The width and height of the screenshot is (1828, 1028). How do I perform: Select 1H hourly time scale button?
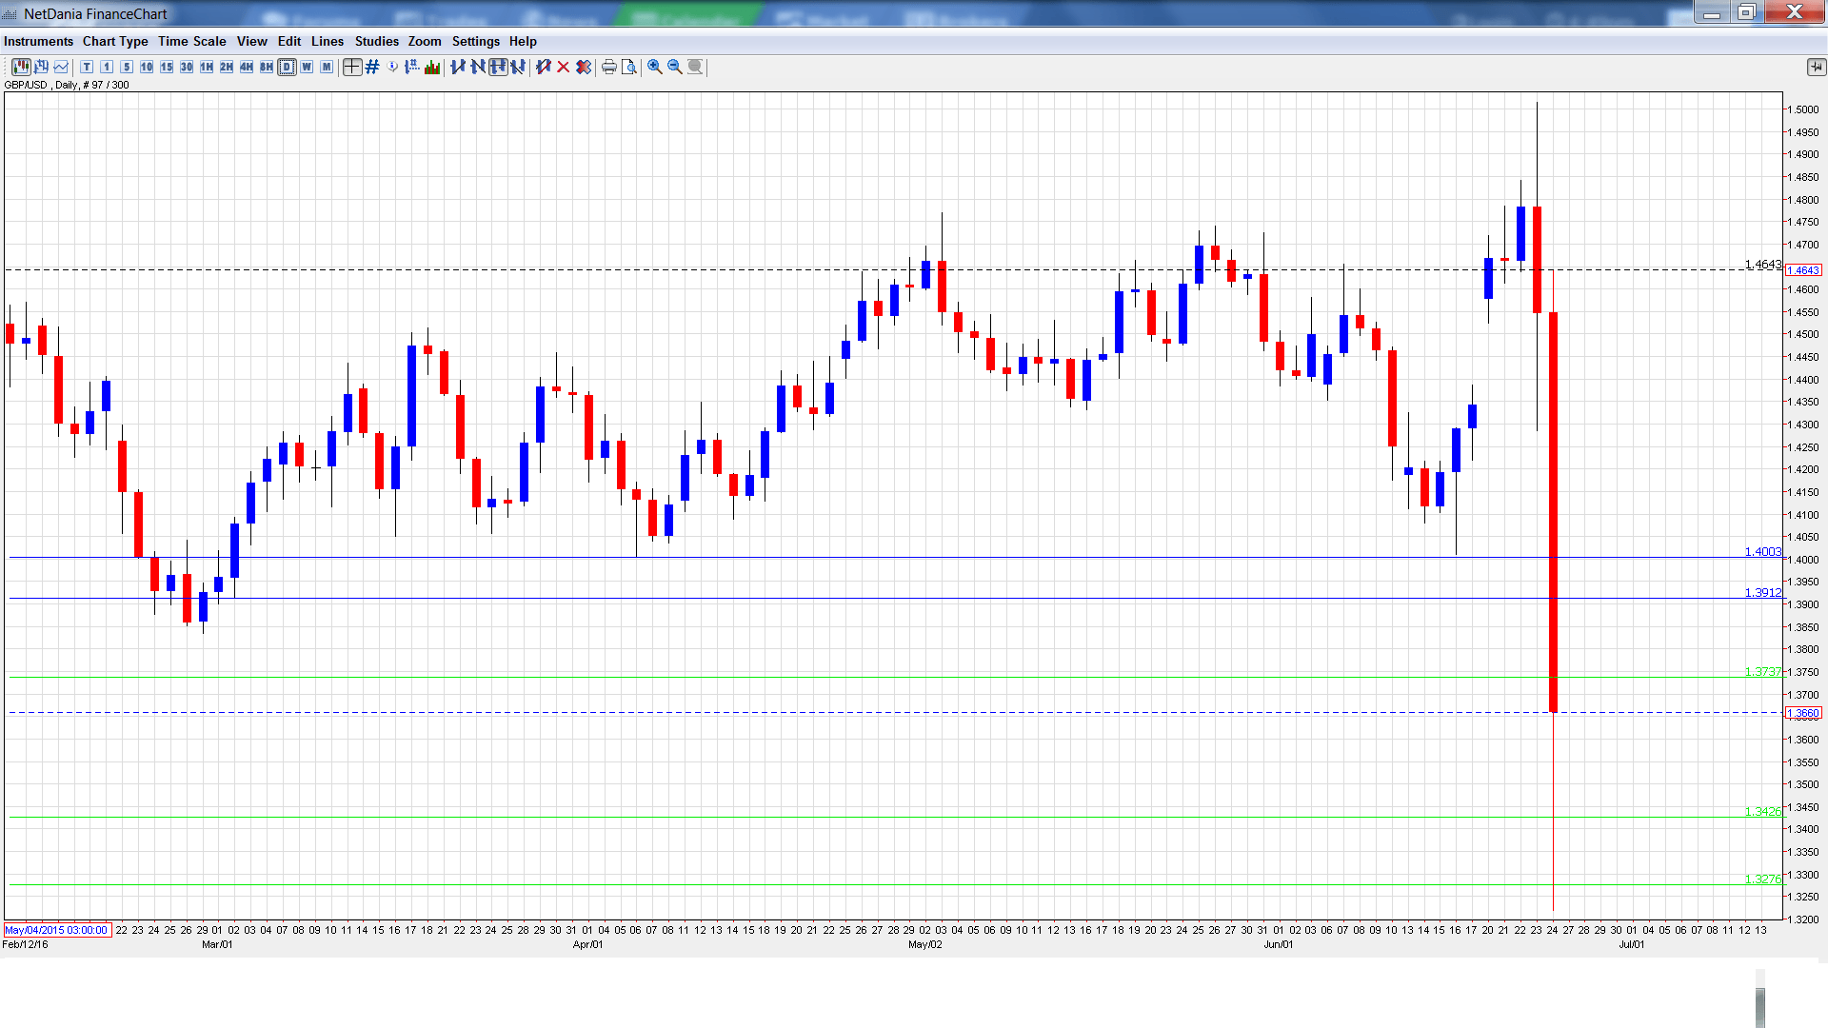[x=207, y=67]
